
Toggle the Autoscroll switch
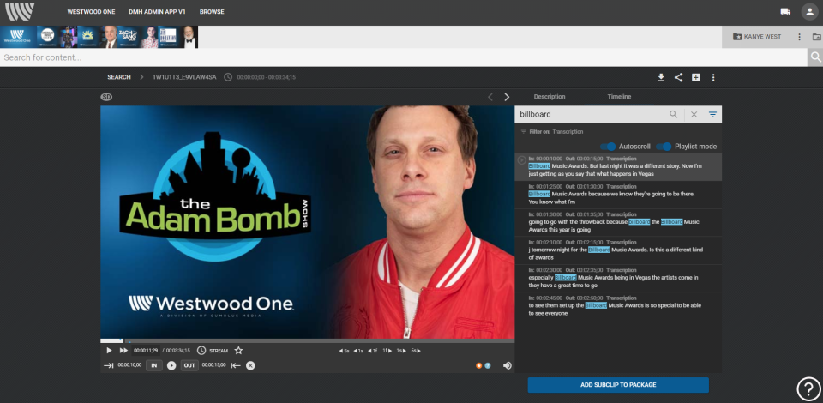pos(608,147)
